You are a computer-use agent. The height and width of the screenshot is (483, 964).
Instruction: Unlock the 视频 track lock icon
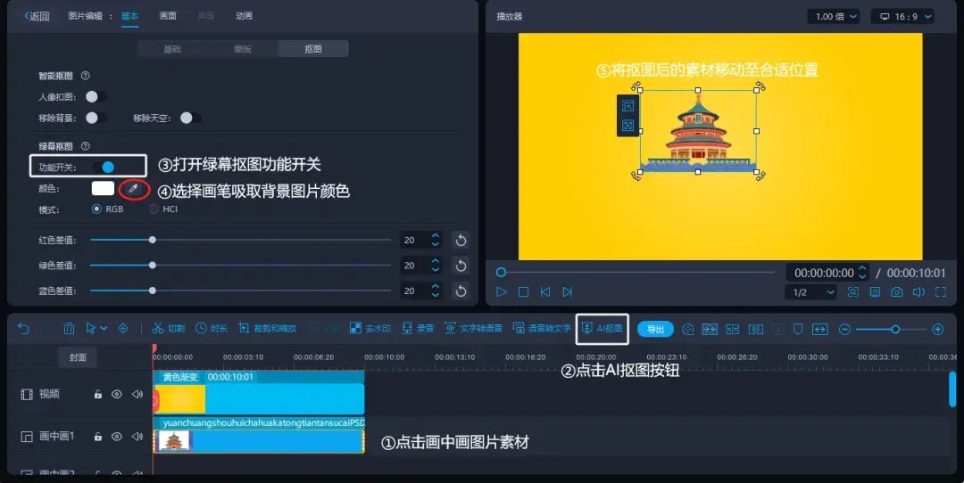[98, 394]
